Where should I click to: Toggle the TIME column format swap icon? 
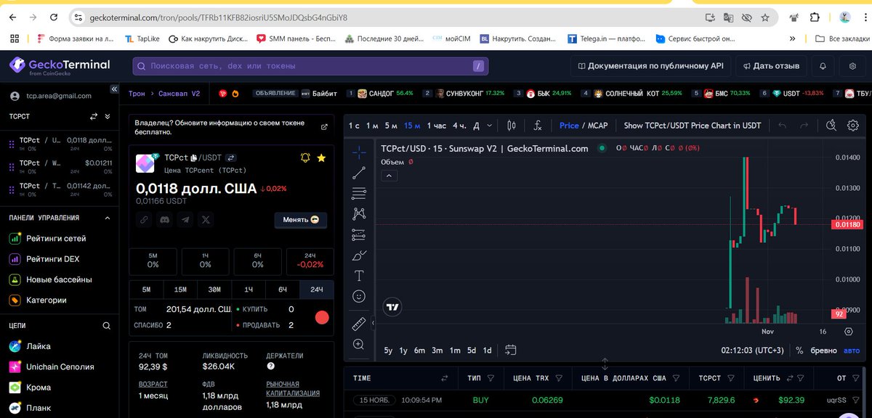point(445,378)
